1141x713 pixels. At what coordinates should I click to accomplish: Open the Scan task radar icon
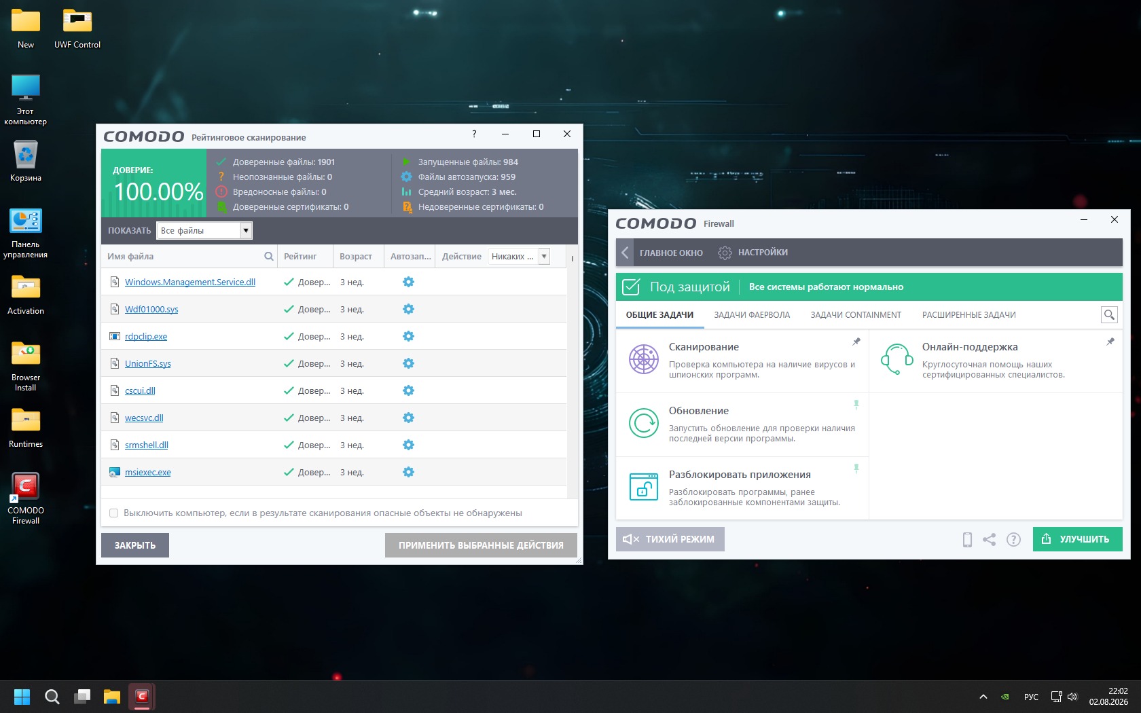[643, 359]
